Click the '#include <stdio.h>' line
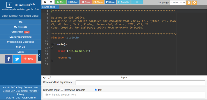Image resolution: width=207 pixels, height=100 pixels. click(x=65, y=38)
